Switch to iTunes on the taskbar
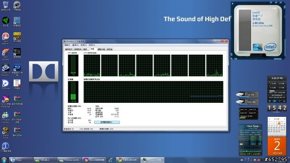The image size is (290, 163). (21, 160)
